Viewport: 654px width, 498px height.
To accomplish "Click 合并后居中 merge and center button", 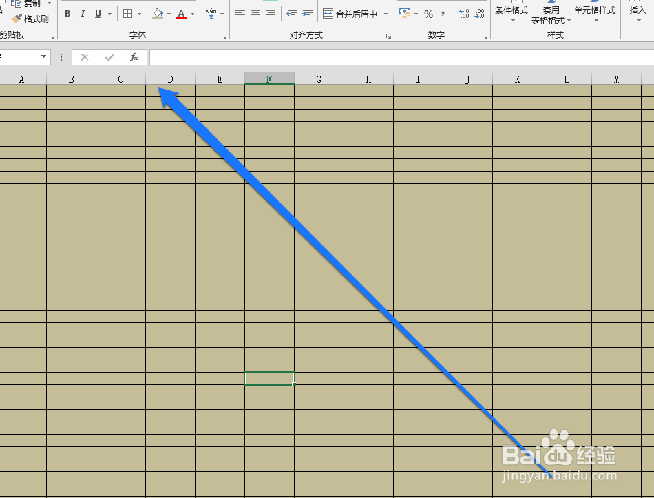I will 350,14.
